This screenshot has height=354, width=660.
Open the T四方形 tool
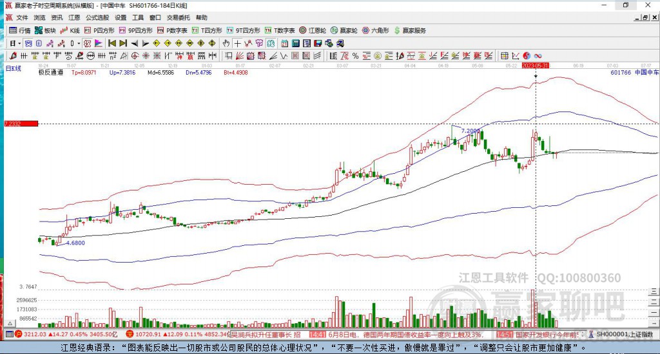click(207, 30)
